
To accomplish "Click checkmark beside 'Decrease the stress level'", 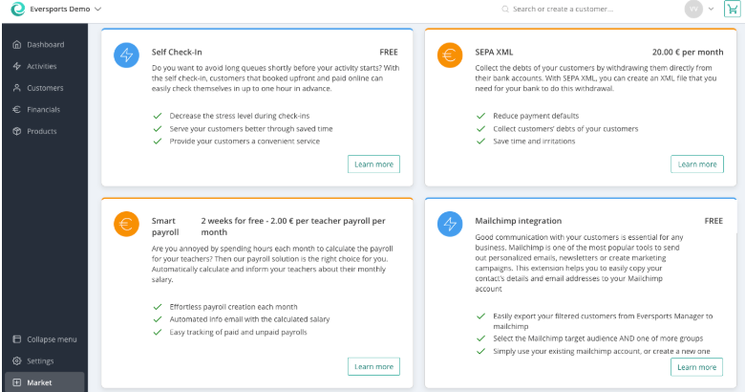I will [x=158, y=116].
